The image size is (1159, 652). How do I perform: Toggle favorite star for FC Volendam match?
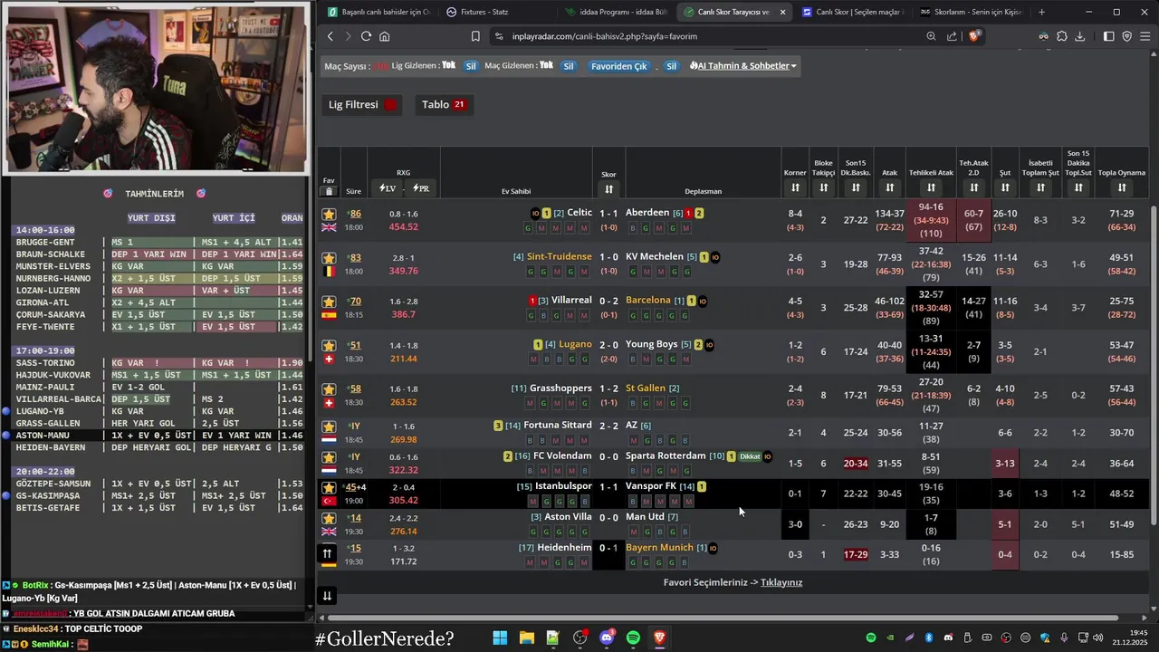click(x=329, y=457)
